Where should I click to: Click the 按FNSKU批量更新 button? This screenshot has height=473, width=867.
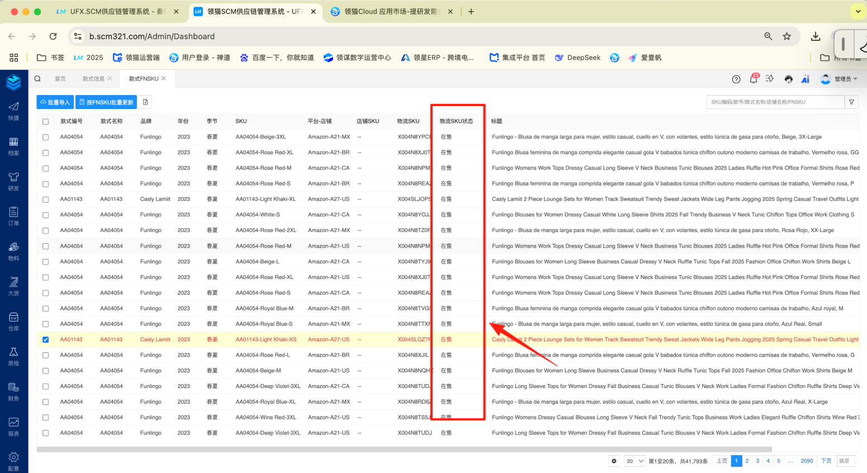pyautogui.click(x=106, y=102)
